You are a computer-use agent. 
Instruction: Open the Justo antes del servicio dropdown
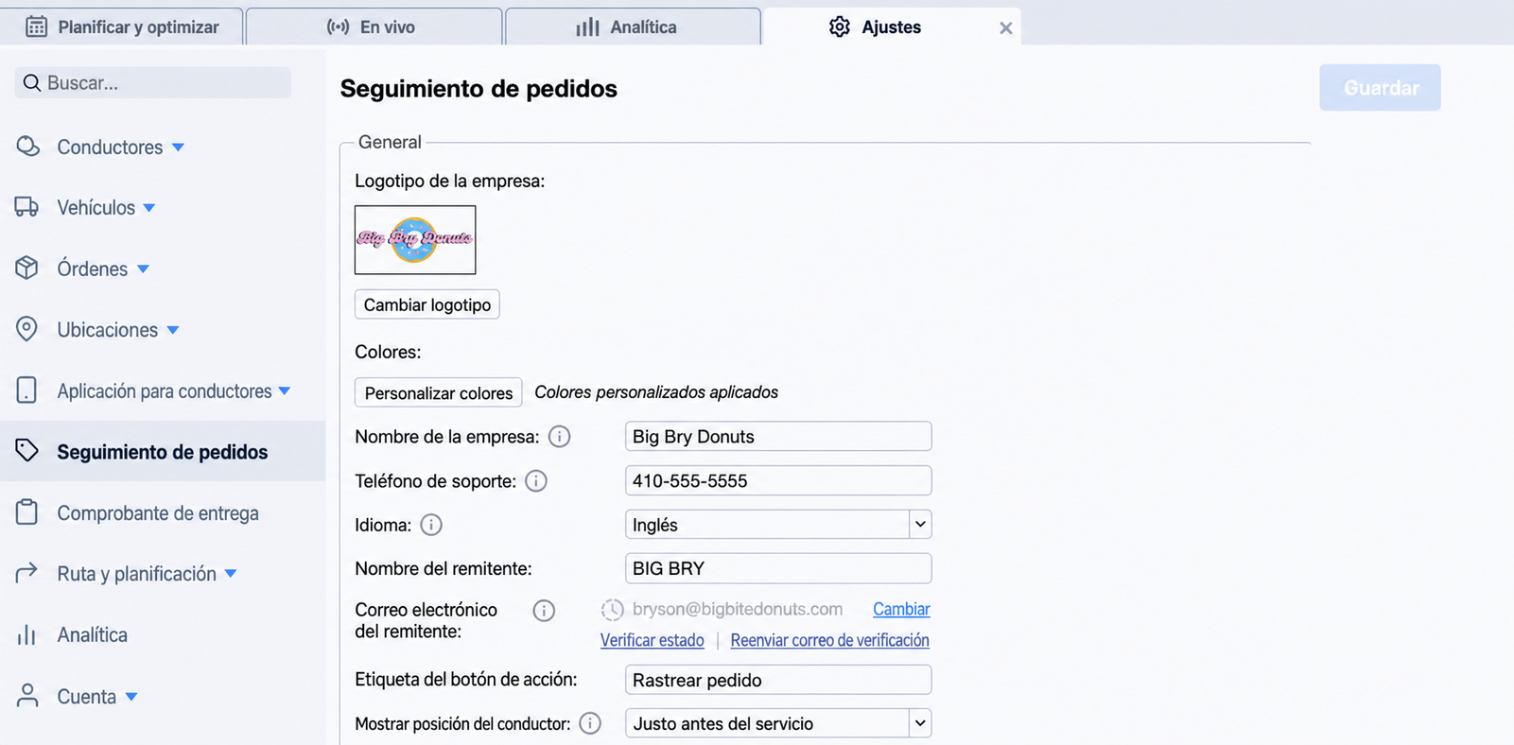778,723
